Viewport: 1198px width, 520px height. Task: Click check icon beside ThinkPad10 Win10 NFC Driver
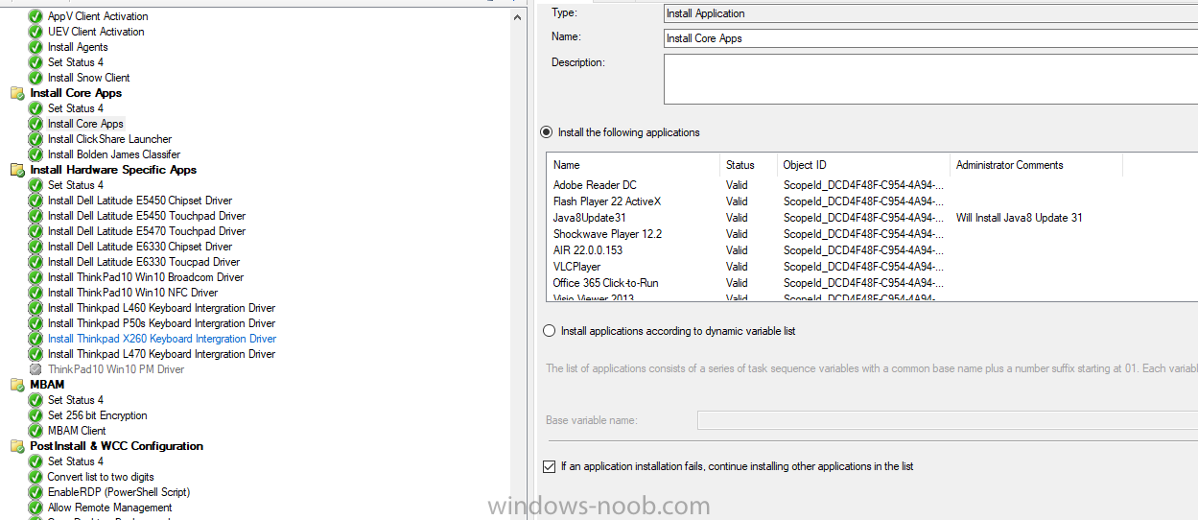[x=36, y=293]
